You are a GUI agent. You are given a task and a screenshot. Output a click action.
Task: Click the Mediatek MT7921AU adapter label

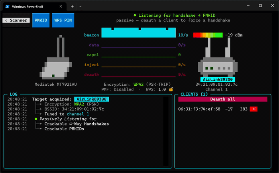[56, 85]
